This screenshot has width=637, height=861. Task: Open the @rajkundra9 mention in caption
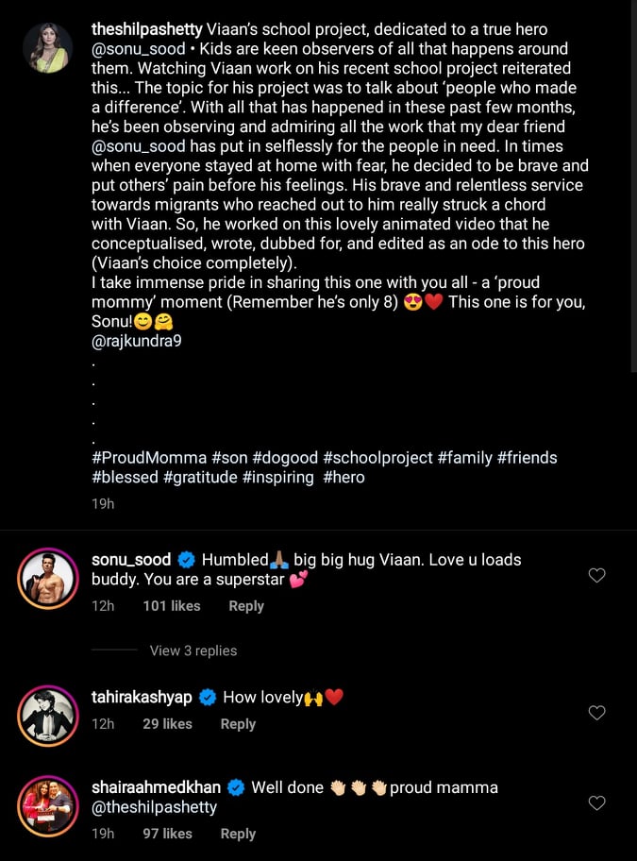[x=137, y=341]
